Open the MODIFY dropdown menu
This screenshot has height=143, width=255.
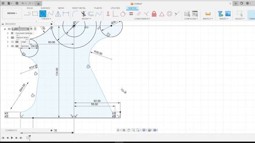[86, 19]
